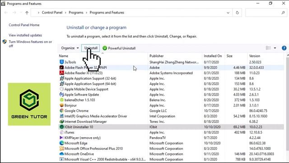Click the Uninstall toolbar button
Image resolution: width=289 pixels, height=163 pixels.
(91, 48)
